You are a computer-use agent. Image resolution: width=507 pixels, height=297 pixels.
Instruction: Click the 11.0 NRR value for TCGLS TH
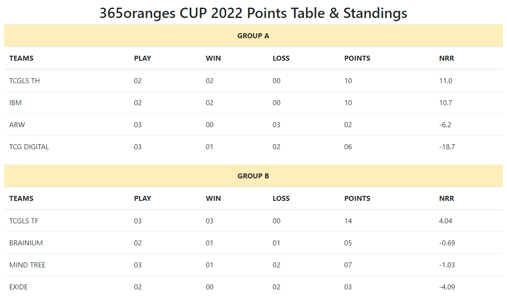click(x=445, y=81)
